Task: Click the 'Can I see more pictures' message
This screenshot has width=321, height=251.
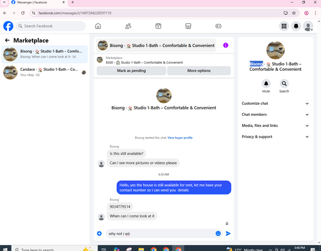Action: tap(143, 163)
